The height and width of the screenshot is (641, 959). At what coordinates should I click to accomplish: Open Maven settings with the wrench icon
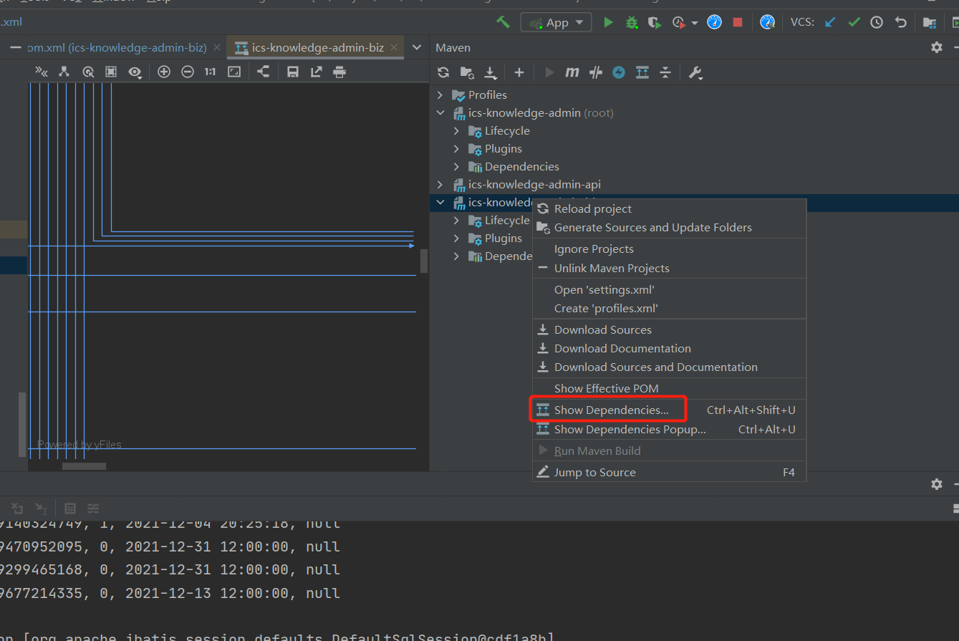[695, 72]
